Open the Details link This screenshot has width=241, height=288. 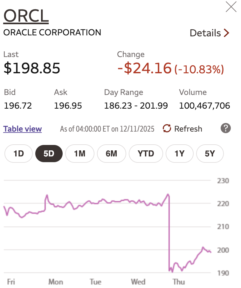point(205,33)
